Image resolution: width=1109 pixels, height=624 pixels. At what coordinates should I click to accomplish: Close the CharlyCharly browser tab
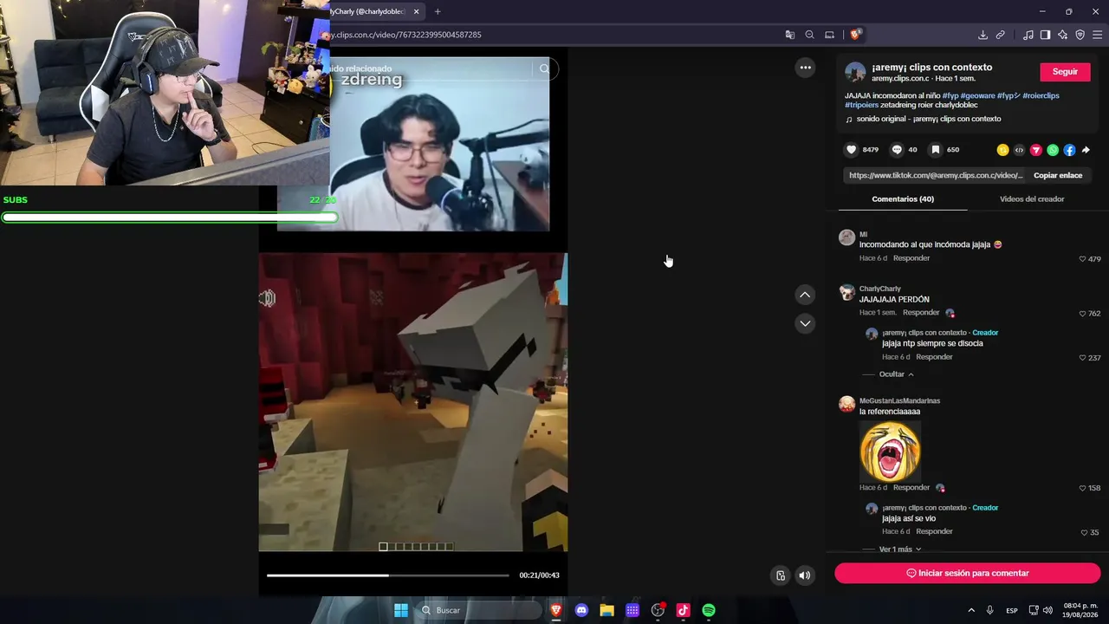417,11
